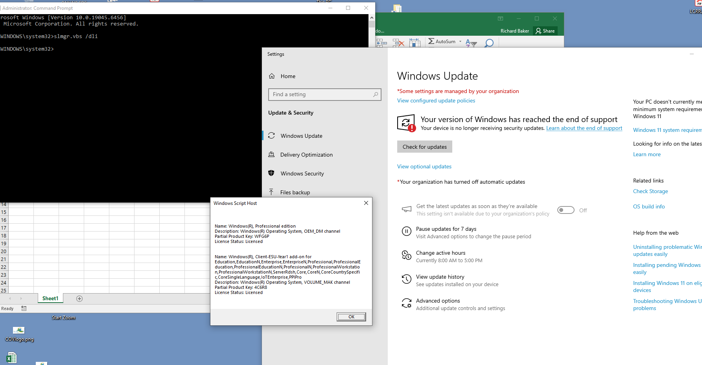
Task: Click the Delete Cells icon in the ribbon
Action: click(x=398, y=42)
